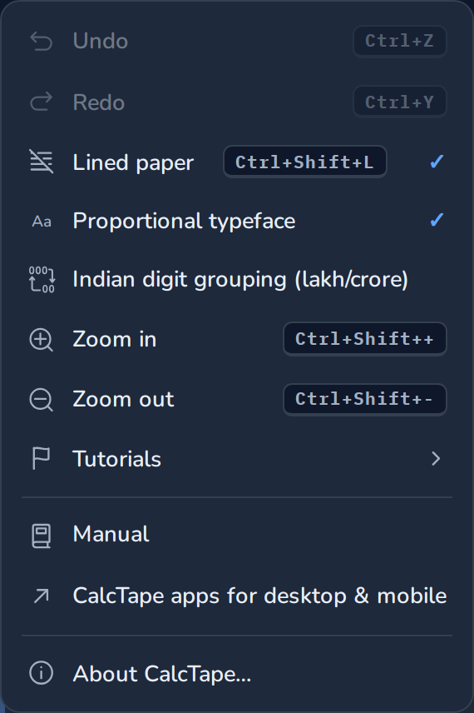Click the Undo arrow icon

[42, 42]
